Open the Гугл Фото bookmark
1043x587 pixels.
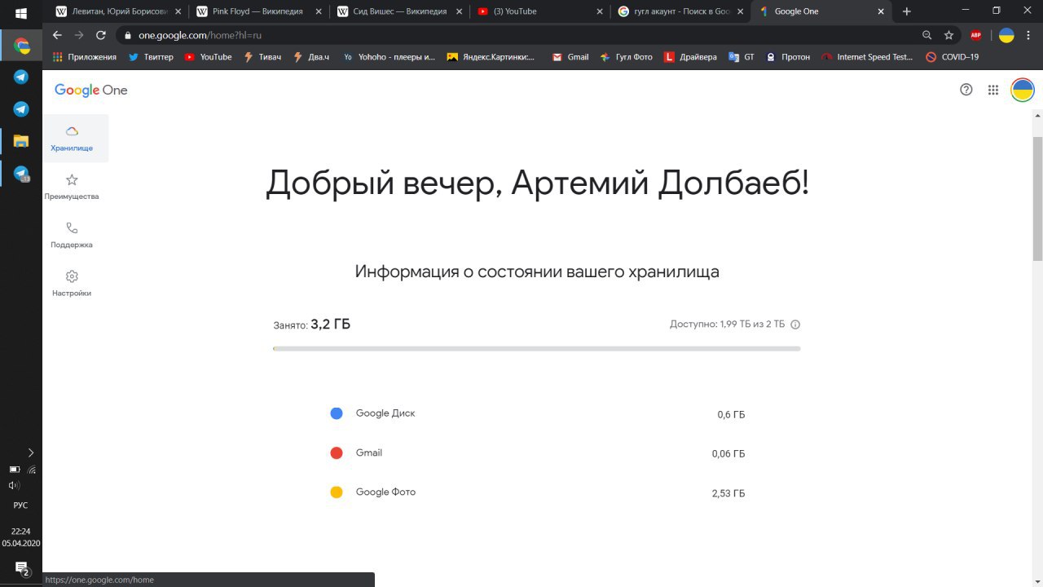(x=627, y=57)
